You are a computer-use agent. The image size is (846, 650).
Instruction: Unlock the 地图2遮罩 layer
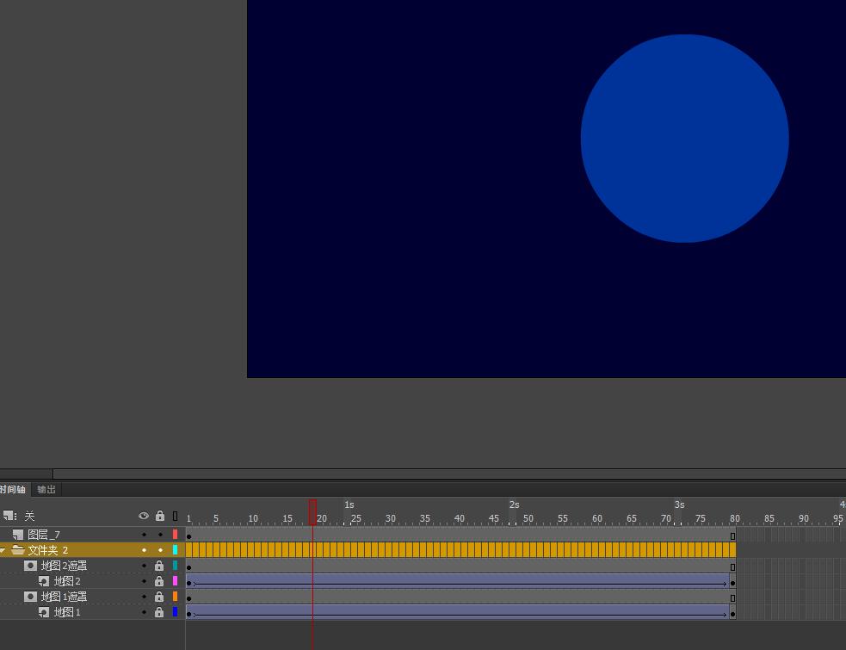(159, 566)
